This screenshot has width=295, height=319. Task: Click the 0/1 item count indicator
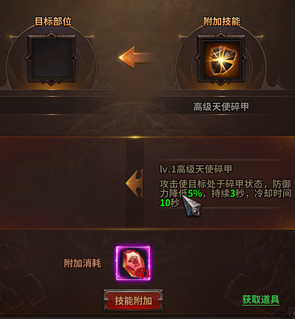143,273
